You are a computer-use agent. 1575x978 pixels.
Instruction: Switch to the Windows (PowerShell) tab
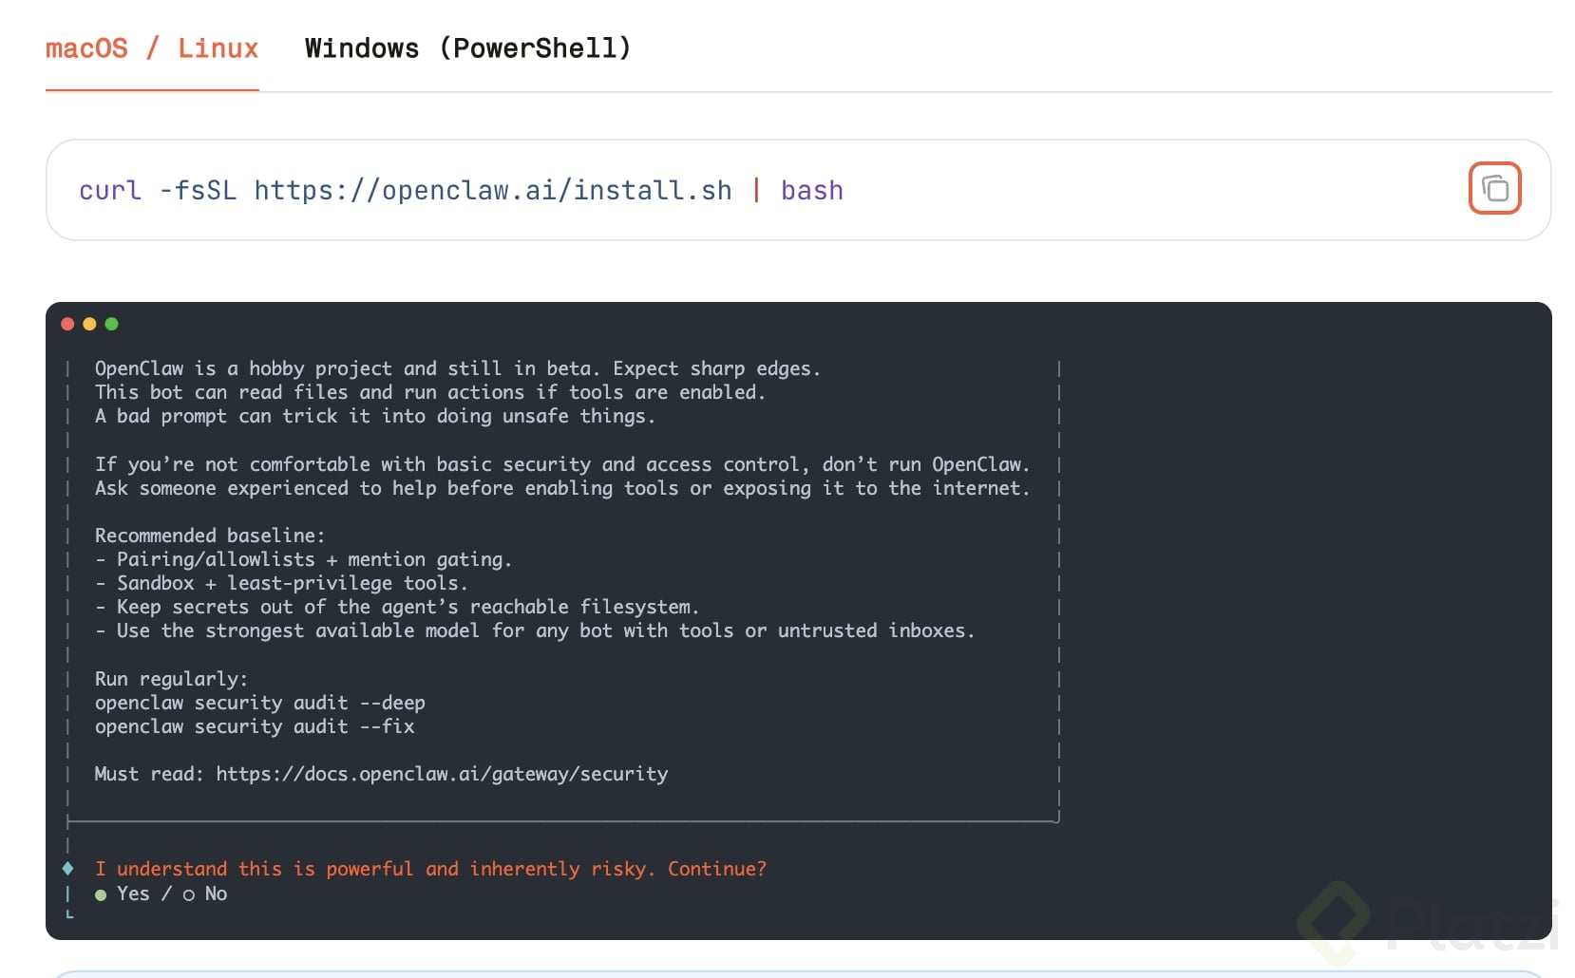click(467, 47)
